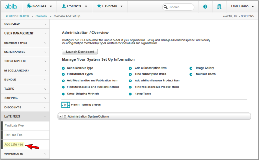This screenshot has height=160, width=259.
Task: Click the arrow bullet beside Image Gallery
Action: coord(191,68)
